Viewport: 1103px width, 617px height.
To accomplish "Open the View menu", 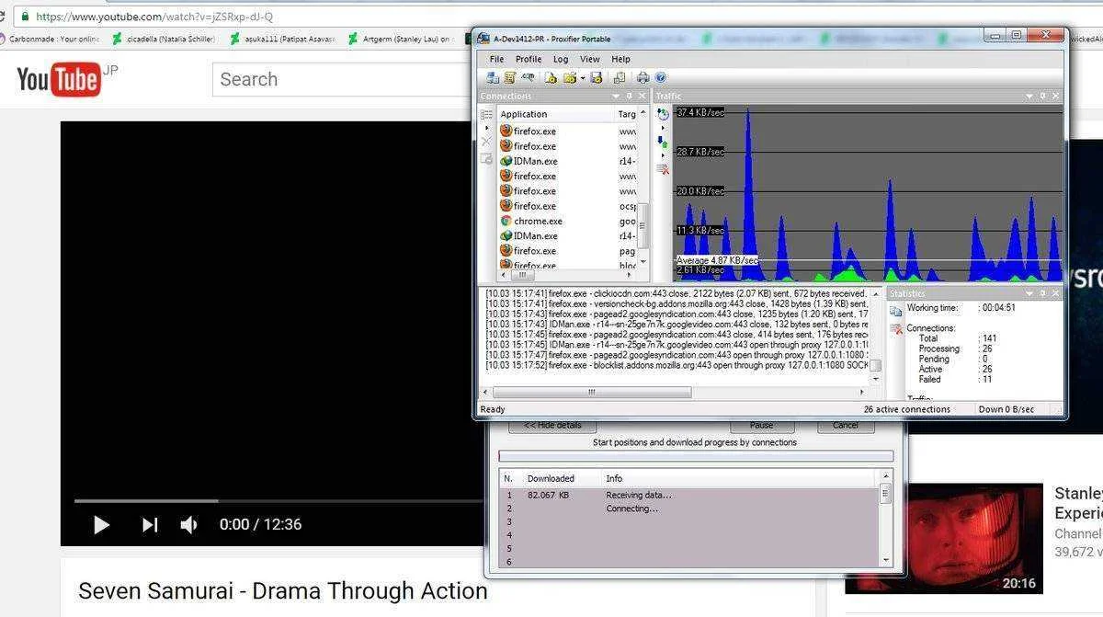I will (590, 59).
